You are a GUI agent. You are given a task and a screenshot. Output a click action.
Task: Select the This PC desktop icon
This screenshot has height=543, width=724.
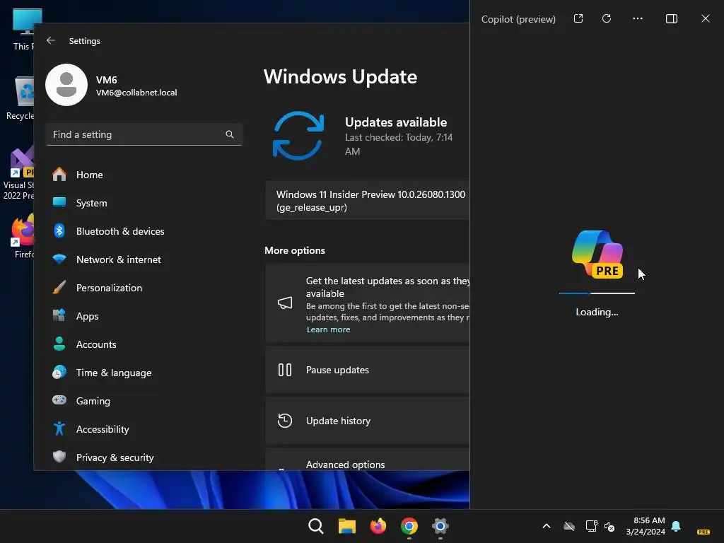tap(23, 30)
